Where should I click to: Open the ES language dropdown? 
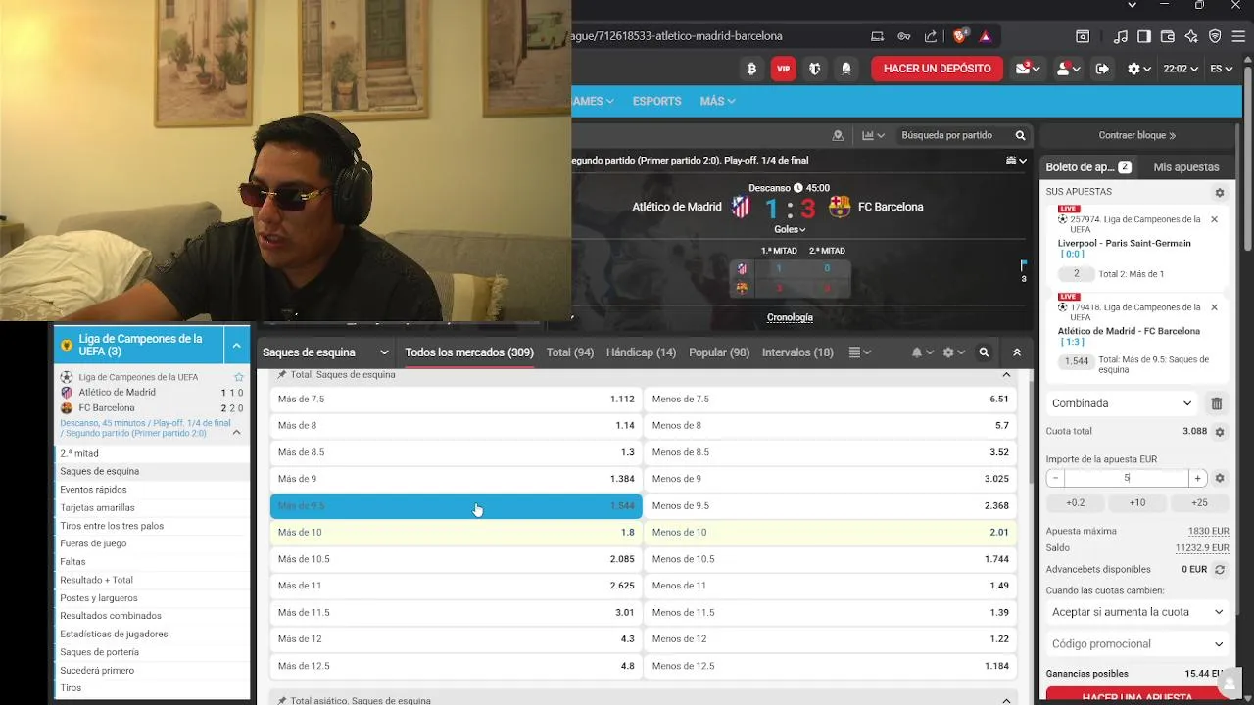(1221, 69)
